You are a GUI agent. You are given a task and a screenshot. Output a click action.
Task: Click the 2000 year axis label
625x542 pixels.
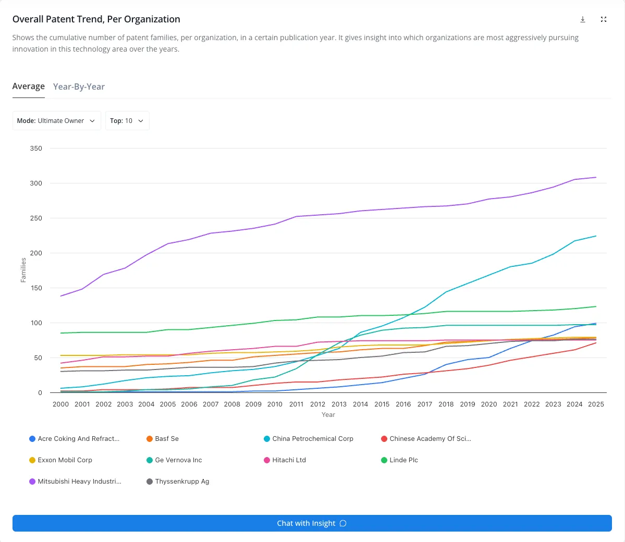[60, 404]
